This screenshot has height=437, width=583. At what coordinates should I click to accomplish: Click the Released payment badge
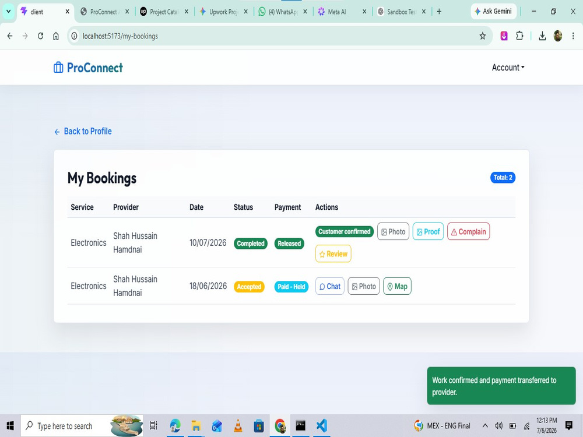[x=289, y=244]
